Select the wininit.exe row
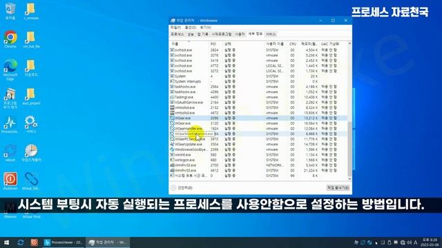 coord(258,155)
